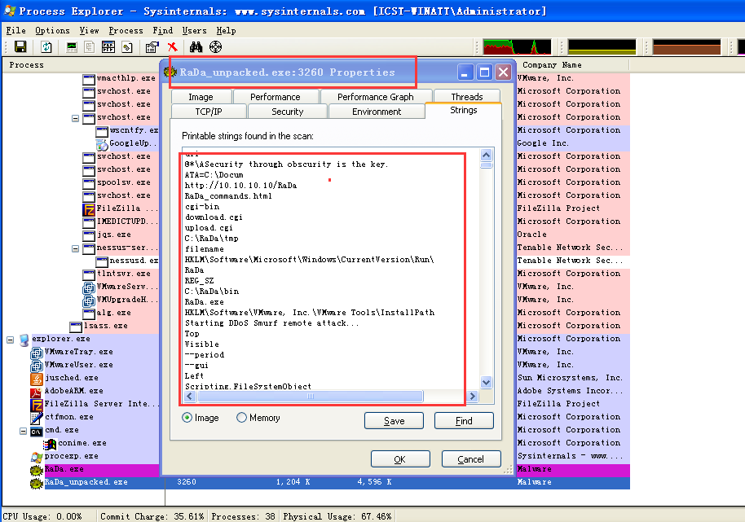Click the conime.exe icon

tap(50, 444)
